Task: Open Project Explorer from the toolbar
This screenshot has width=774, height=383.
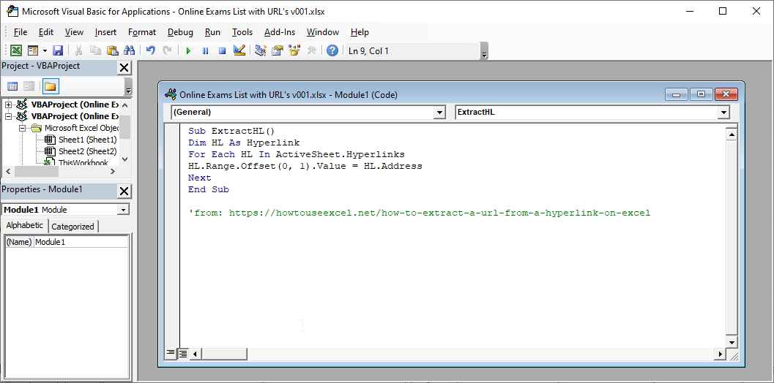Action: point(261,50)
